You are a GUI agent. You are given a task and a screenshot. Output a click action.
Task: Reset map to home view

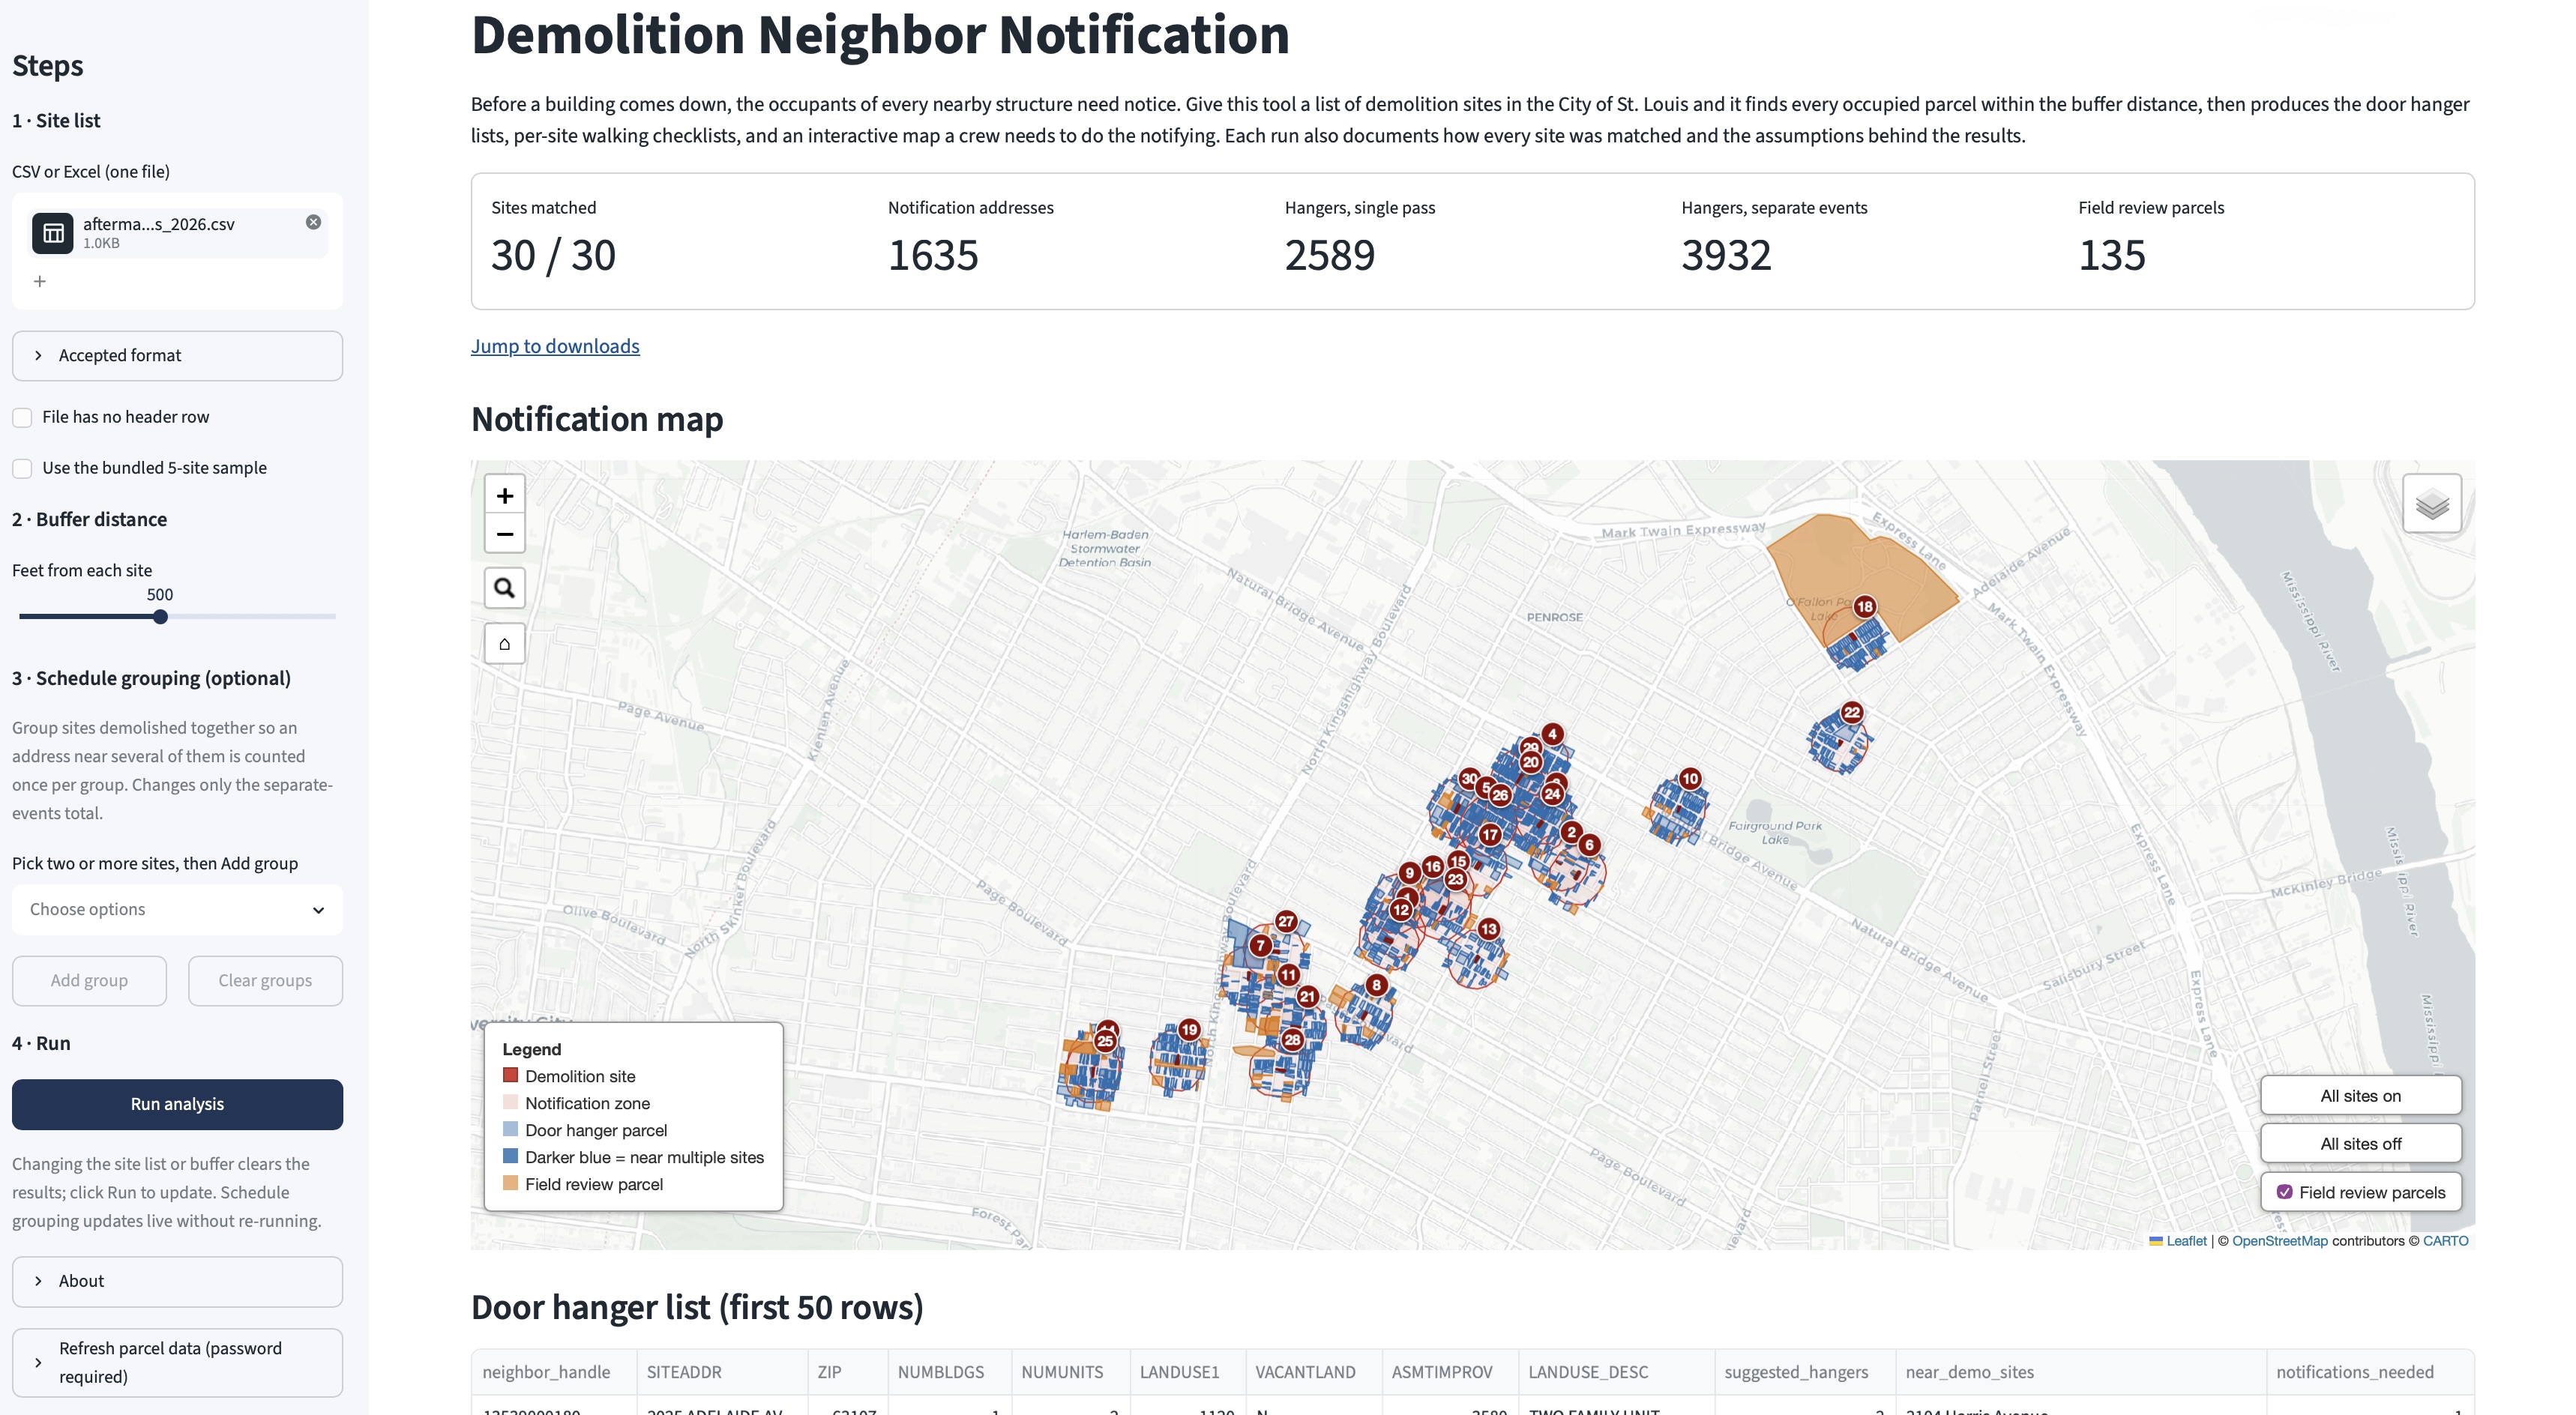505,643
